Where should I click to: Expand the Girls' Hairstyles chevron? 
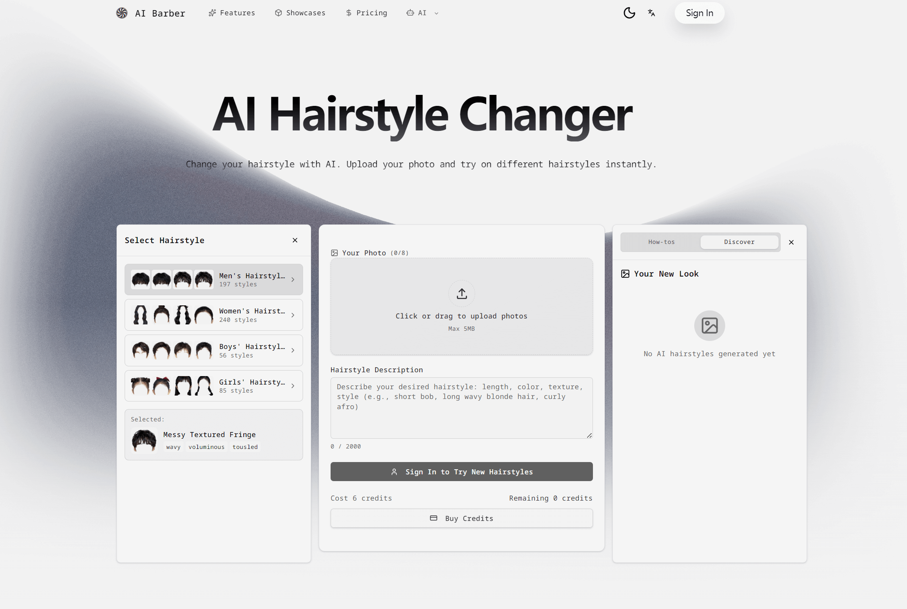[293, 386]
